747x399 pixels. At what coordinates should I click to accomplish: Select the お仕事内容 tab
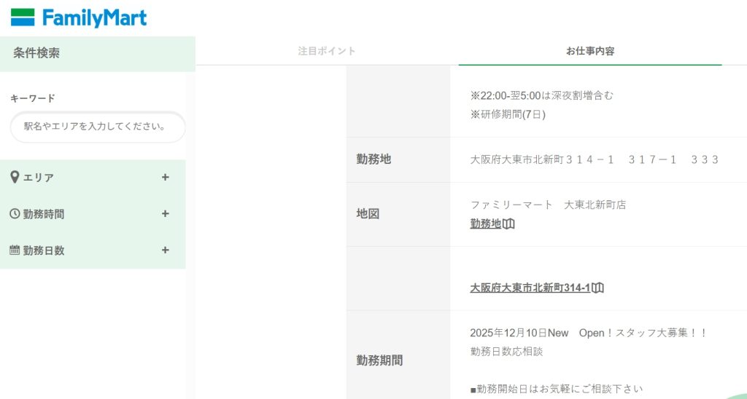590,51
